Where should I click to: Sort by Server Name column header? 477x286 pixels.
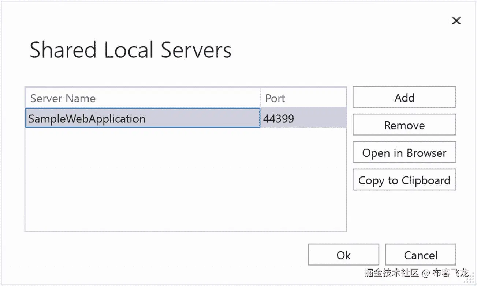pyautogui.click(x=143, y=98)
